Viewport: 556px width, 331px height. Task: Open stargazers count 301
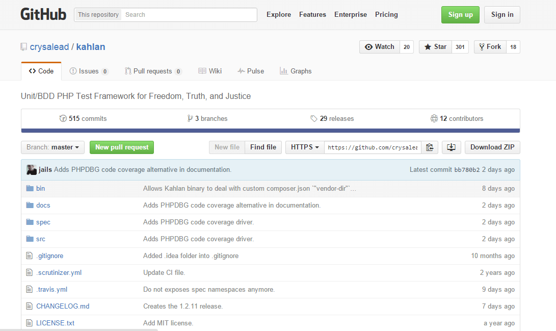click(x=460, y=47)
